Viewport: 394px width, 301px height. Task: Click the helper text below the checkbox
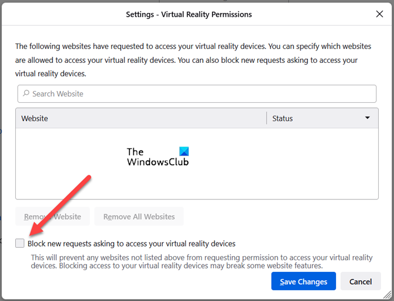click(x=202, y=262)
